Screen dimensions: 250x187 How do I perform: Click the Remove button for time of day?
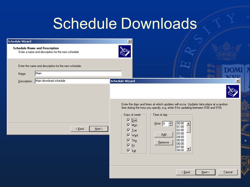[x=164, y=142]
